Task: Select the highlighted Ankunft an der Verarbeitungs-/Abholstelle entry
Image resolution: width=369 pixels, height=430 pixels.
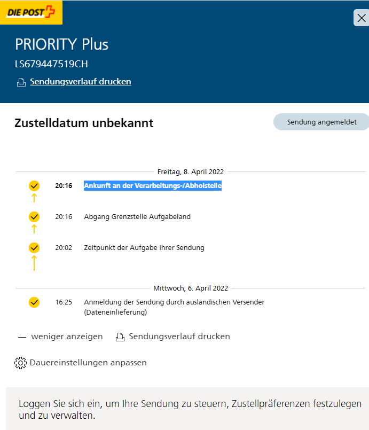Action: pos(152,186)
